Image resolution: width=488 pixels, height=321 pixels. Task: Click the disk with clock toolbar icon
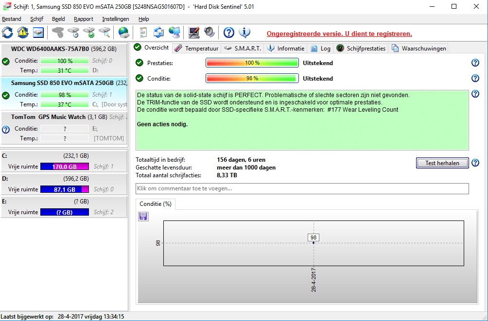[74, 33]
